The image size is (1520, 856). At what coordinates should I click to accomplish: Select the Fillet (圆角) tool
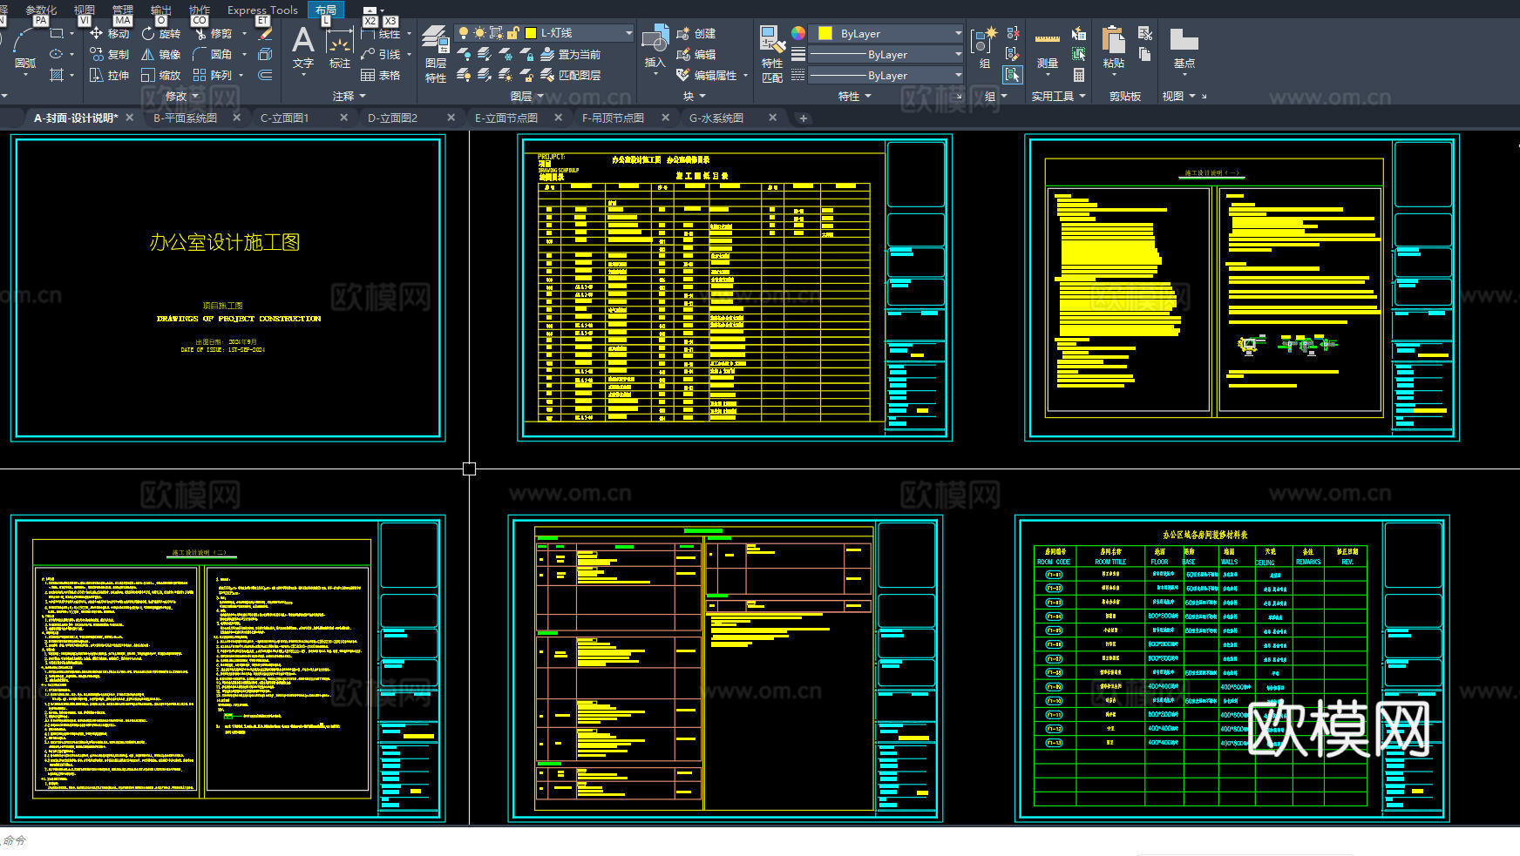(x=213, y=54)
